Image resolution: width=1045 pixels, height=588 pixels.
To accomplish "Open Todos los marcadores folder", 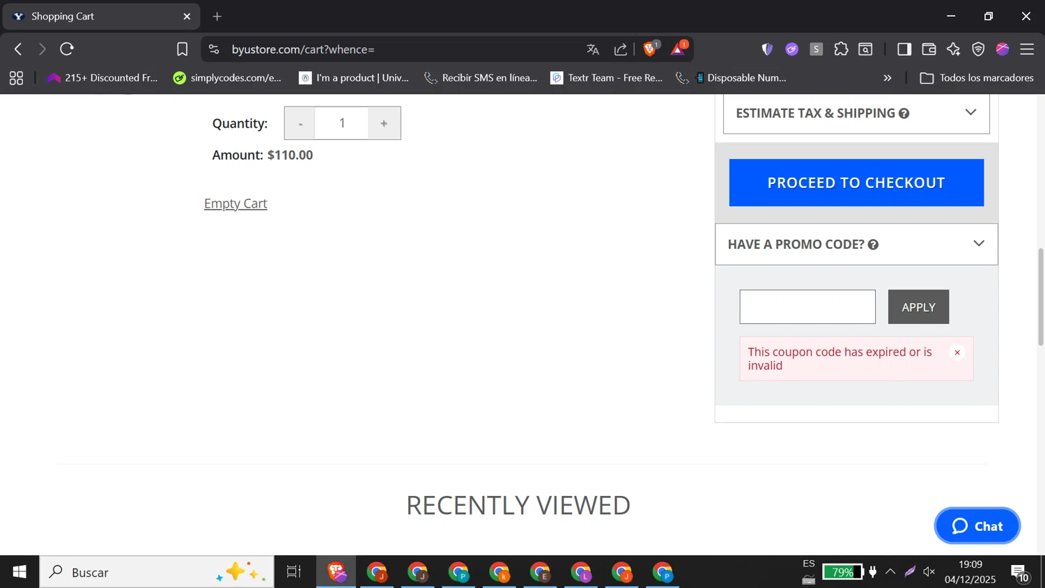I will (x=977, y=78).
